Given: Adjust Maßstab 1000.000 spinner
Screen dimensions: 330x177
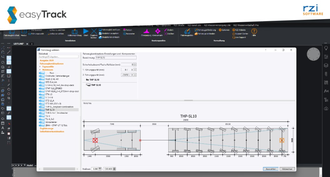Looking at the screenshot, I should click(114, 169).
